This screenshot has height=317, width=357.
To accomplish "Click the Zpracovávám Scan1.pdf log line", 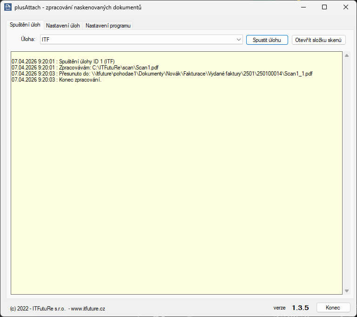I will [85, 68].
